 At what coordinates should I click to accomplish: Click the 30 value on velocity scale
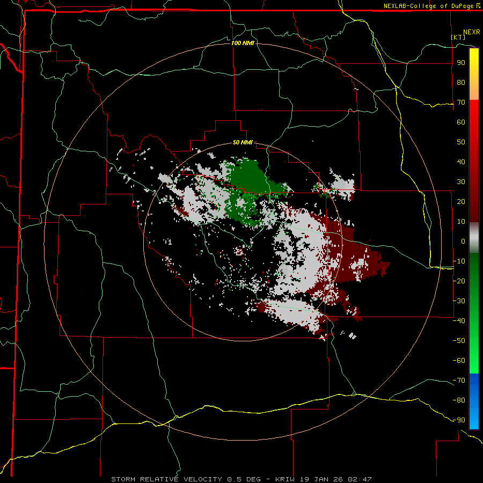461,182
